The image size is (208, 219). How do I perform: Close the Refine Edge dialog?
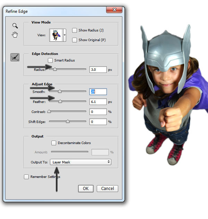tap(114, 10)
